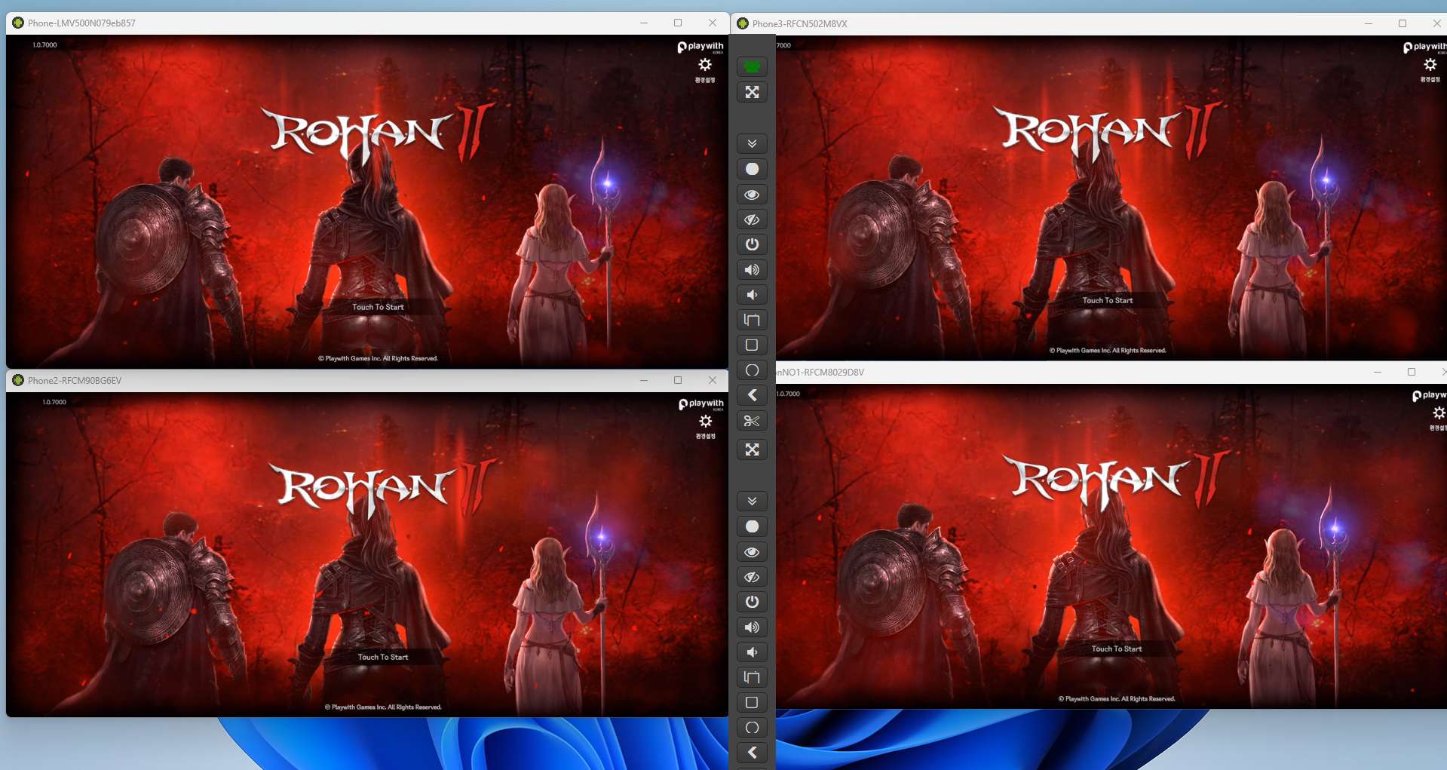Open game settings gear in Phone-LMV500N079eb857 window

(705, 65)
